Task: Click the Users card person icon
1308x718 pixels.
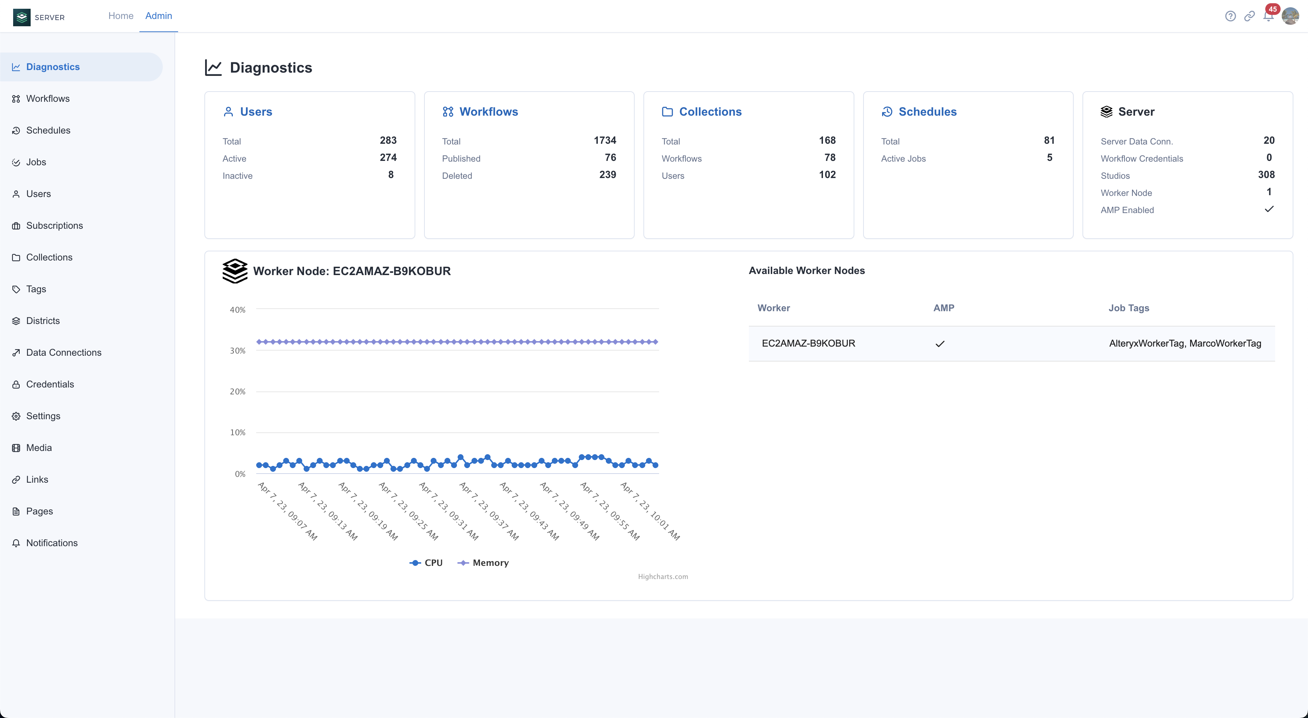Action: [x=228, y=112]
